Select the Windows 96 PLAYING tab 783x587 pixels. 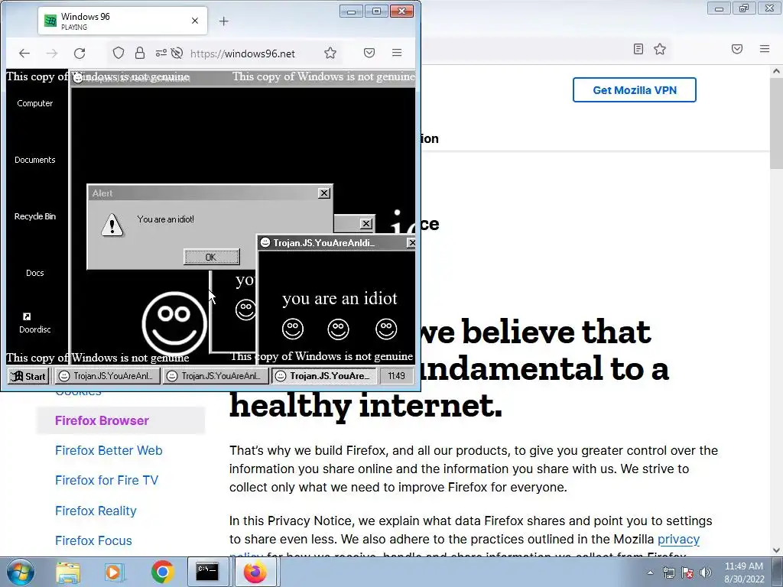122,21
